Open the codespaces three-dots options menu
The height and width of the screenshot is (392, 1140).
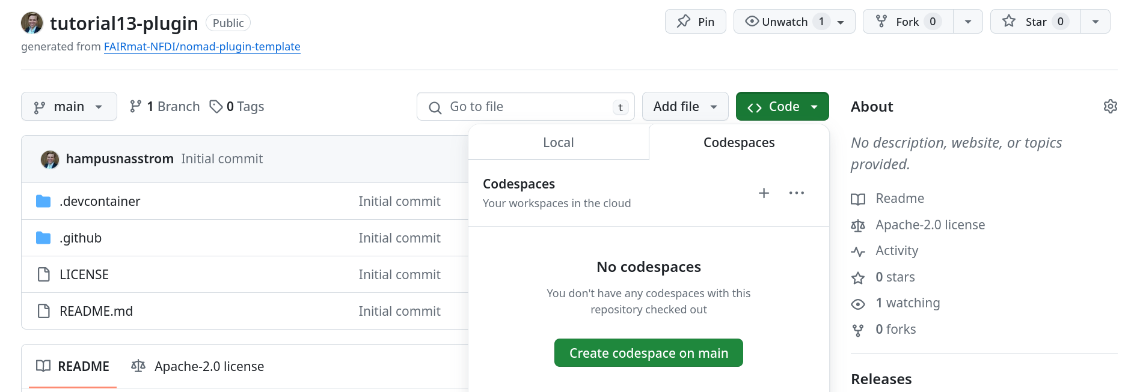pyautogui.click(x=796, y=193)
